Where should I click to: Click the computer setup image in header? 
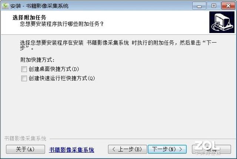click(222, 22)
